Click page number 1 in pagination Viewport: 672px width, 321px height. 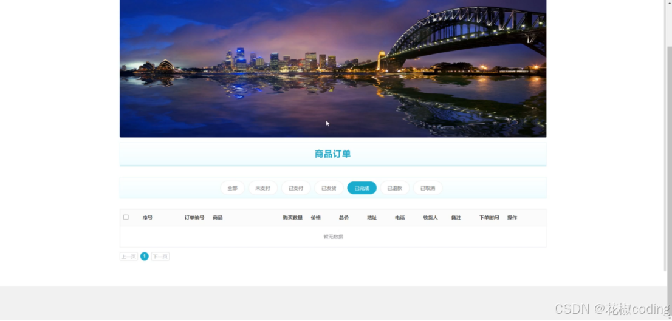(x=145, y=256)
